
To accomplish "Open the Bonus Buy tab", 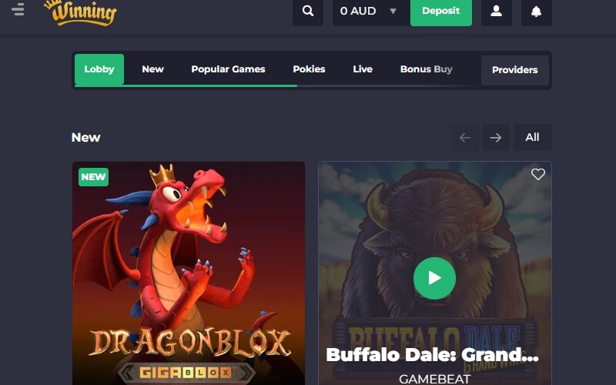I will (x=427, y=69).
